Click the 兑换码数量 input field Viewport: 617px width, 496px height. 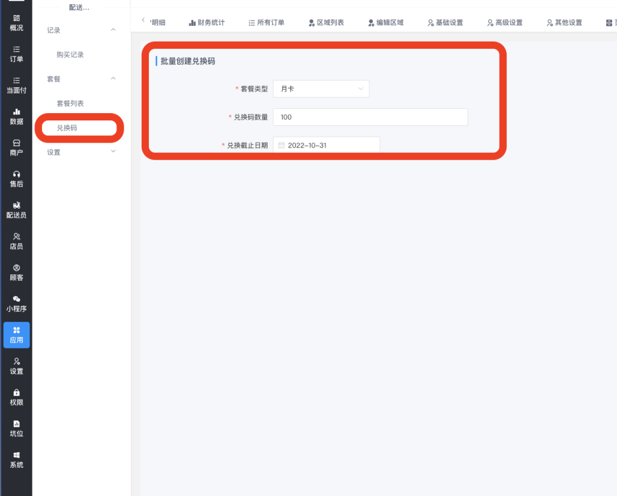370,117
